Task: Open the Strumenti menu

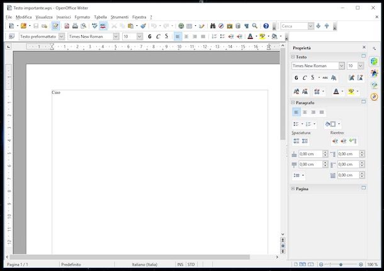Action: 120,17
